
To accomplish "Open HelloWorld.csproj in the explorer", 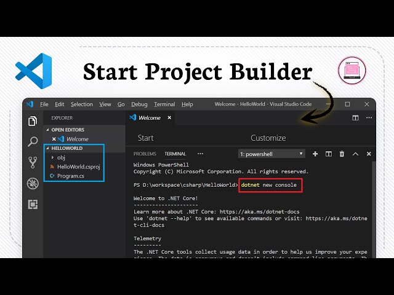I will coord(75,167).
